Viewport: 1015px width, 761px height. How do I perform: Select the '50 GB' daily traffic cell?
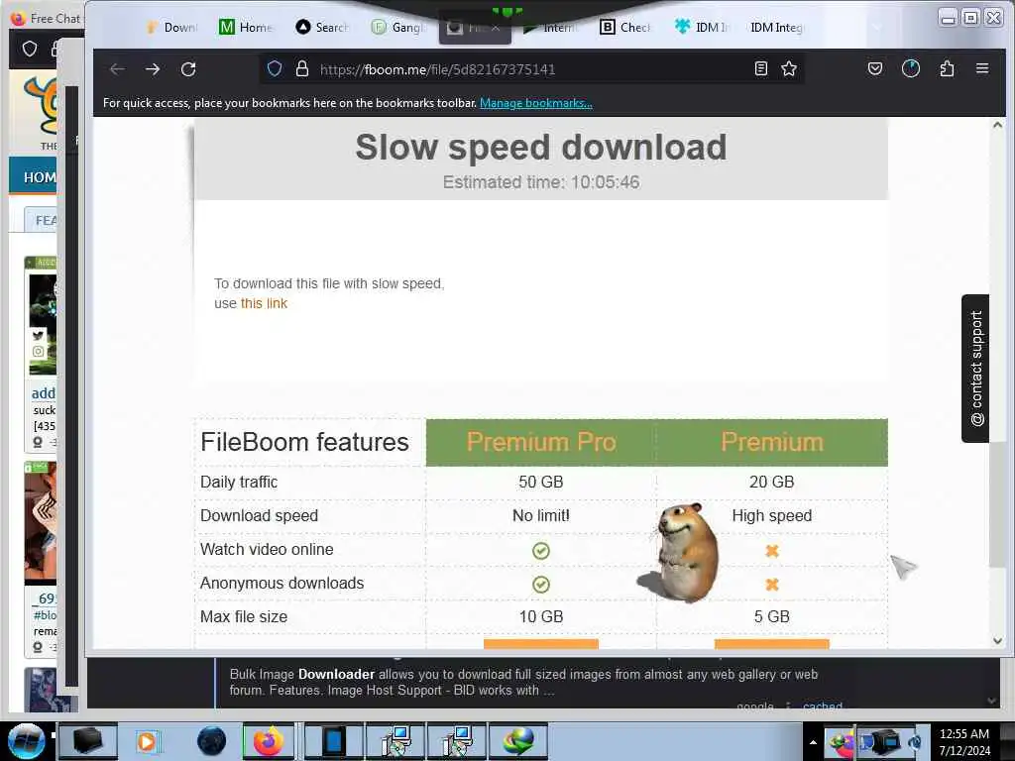541,483
